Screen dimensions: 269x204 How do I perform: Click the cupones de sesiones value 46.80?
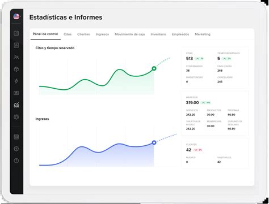coord(232,129)
